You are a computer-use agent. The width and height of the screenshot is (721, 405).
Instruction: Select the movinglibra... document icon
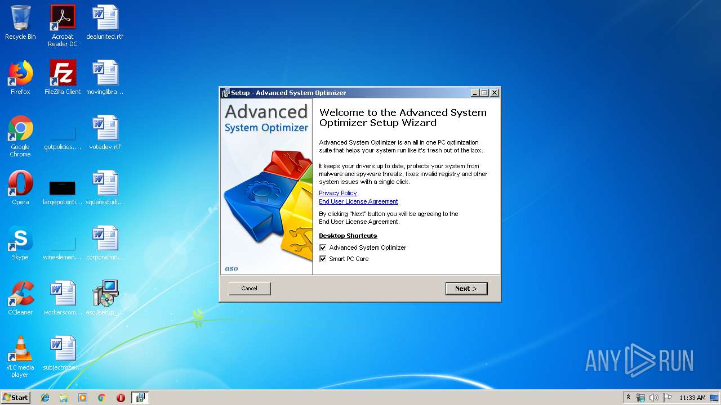105,78
